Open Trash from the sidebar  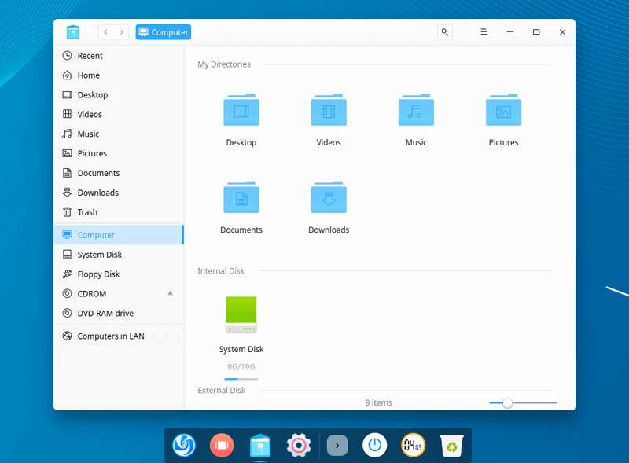[x=87, y=212]
